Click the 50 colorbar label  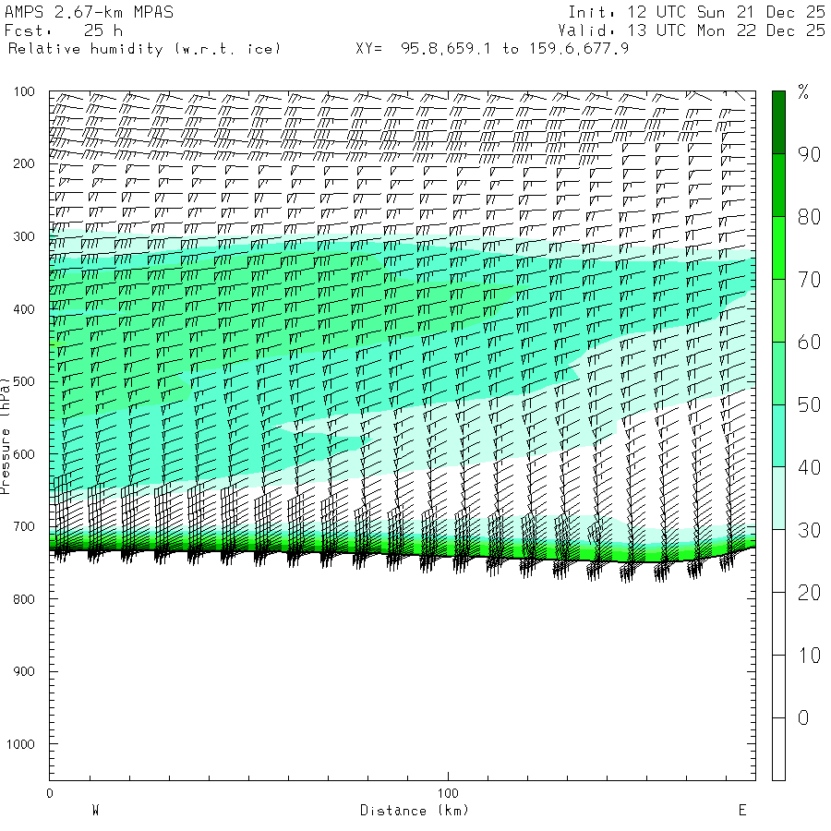809,405
